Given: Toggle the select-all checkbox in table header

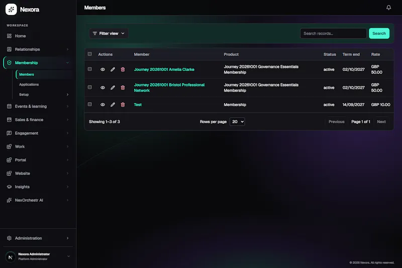Looking at the screenshot, I should click(90, 54).
